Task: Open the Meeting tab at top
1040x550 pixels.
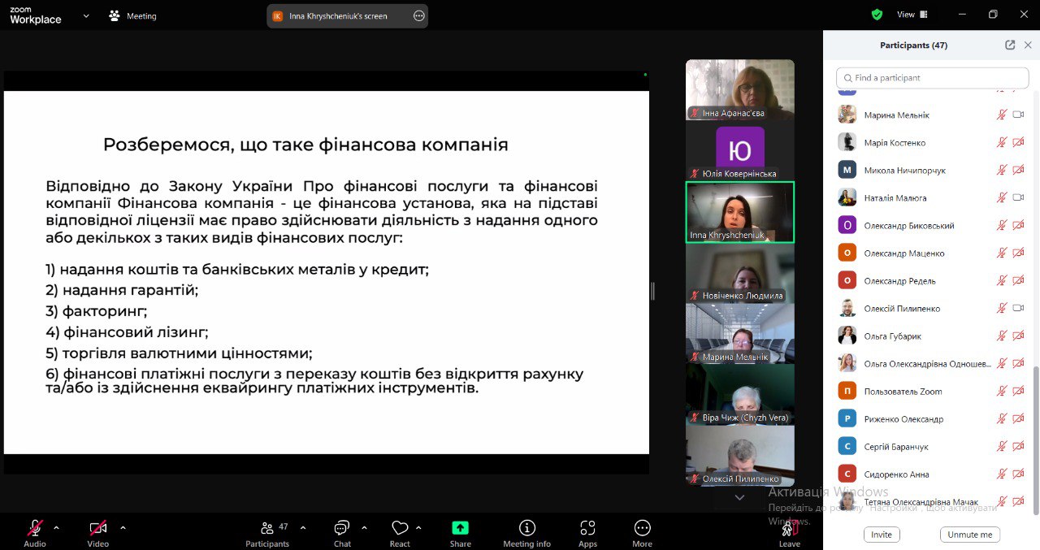Action: (x=133, y=16)
